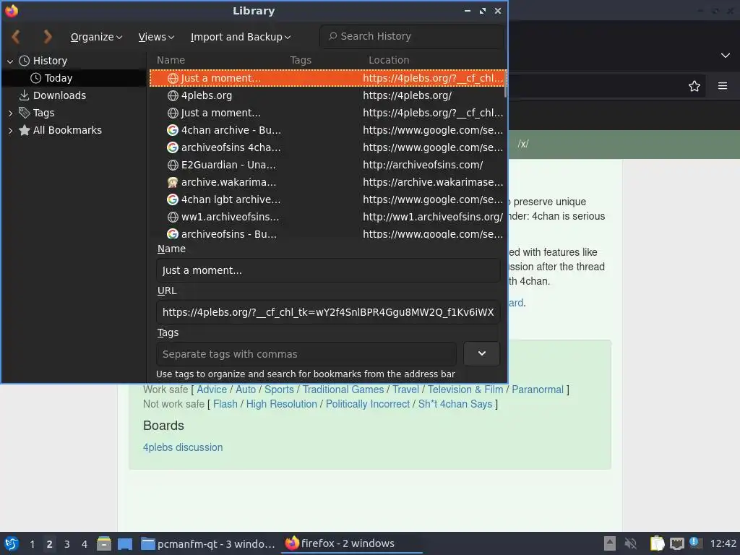This screenshot has width=740, height=555.
Task: Open the Views menu
Action: (x=156, y=37)
